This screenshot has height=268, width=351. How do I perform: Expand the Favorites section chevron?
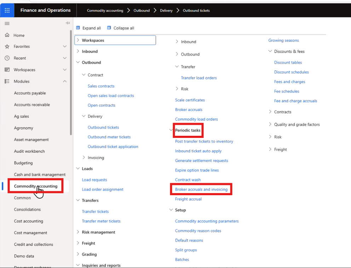click(65, 46)
